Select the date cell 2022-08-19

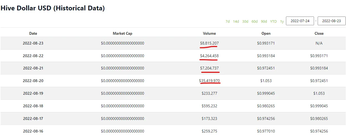pyautogui.click(x=33, y=93)
